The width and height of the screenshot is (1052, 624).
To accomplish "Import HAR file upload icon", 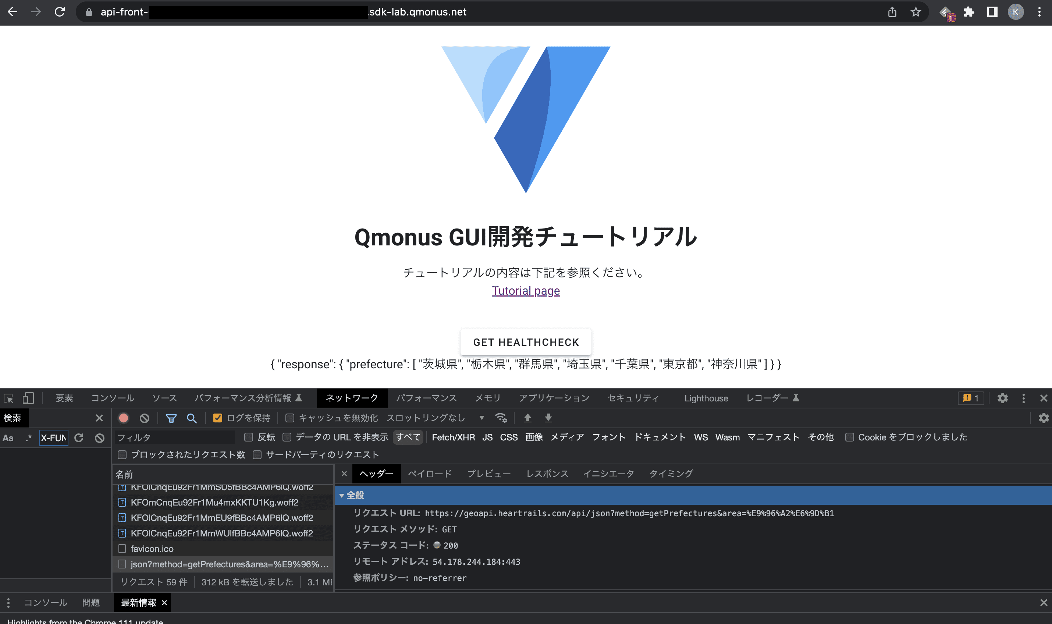I will (x=528, y=418).
